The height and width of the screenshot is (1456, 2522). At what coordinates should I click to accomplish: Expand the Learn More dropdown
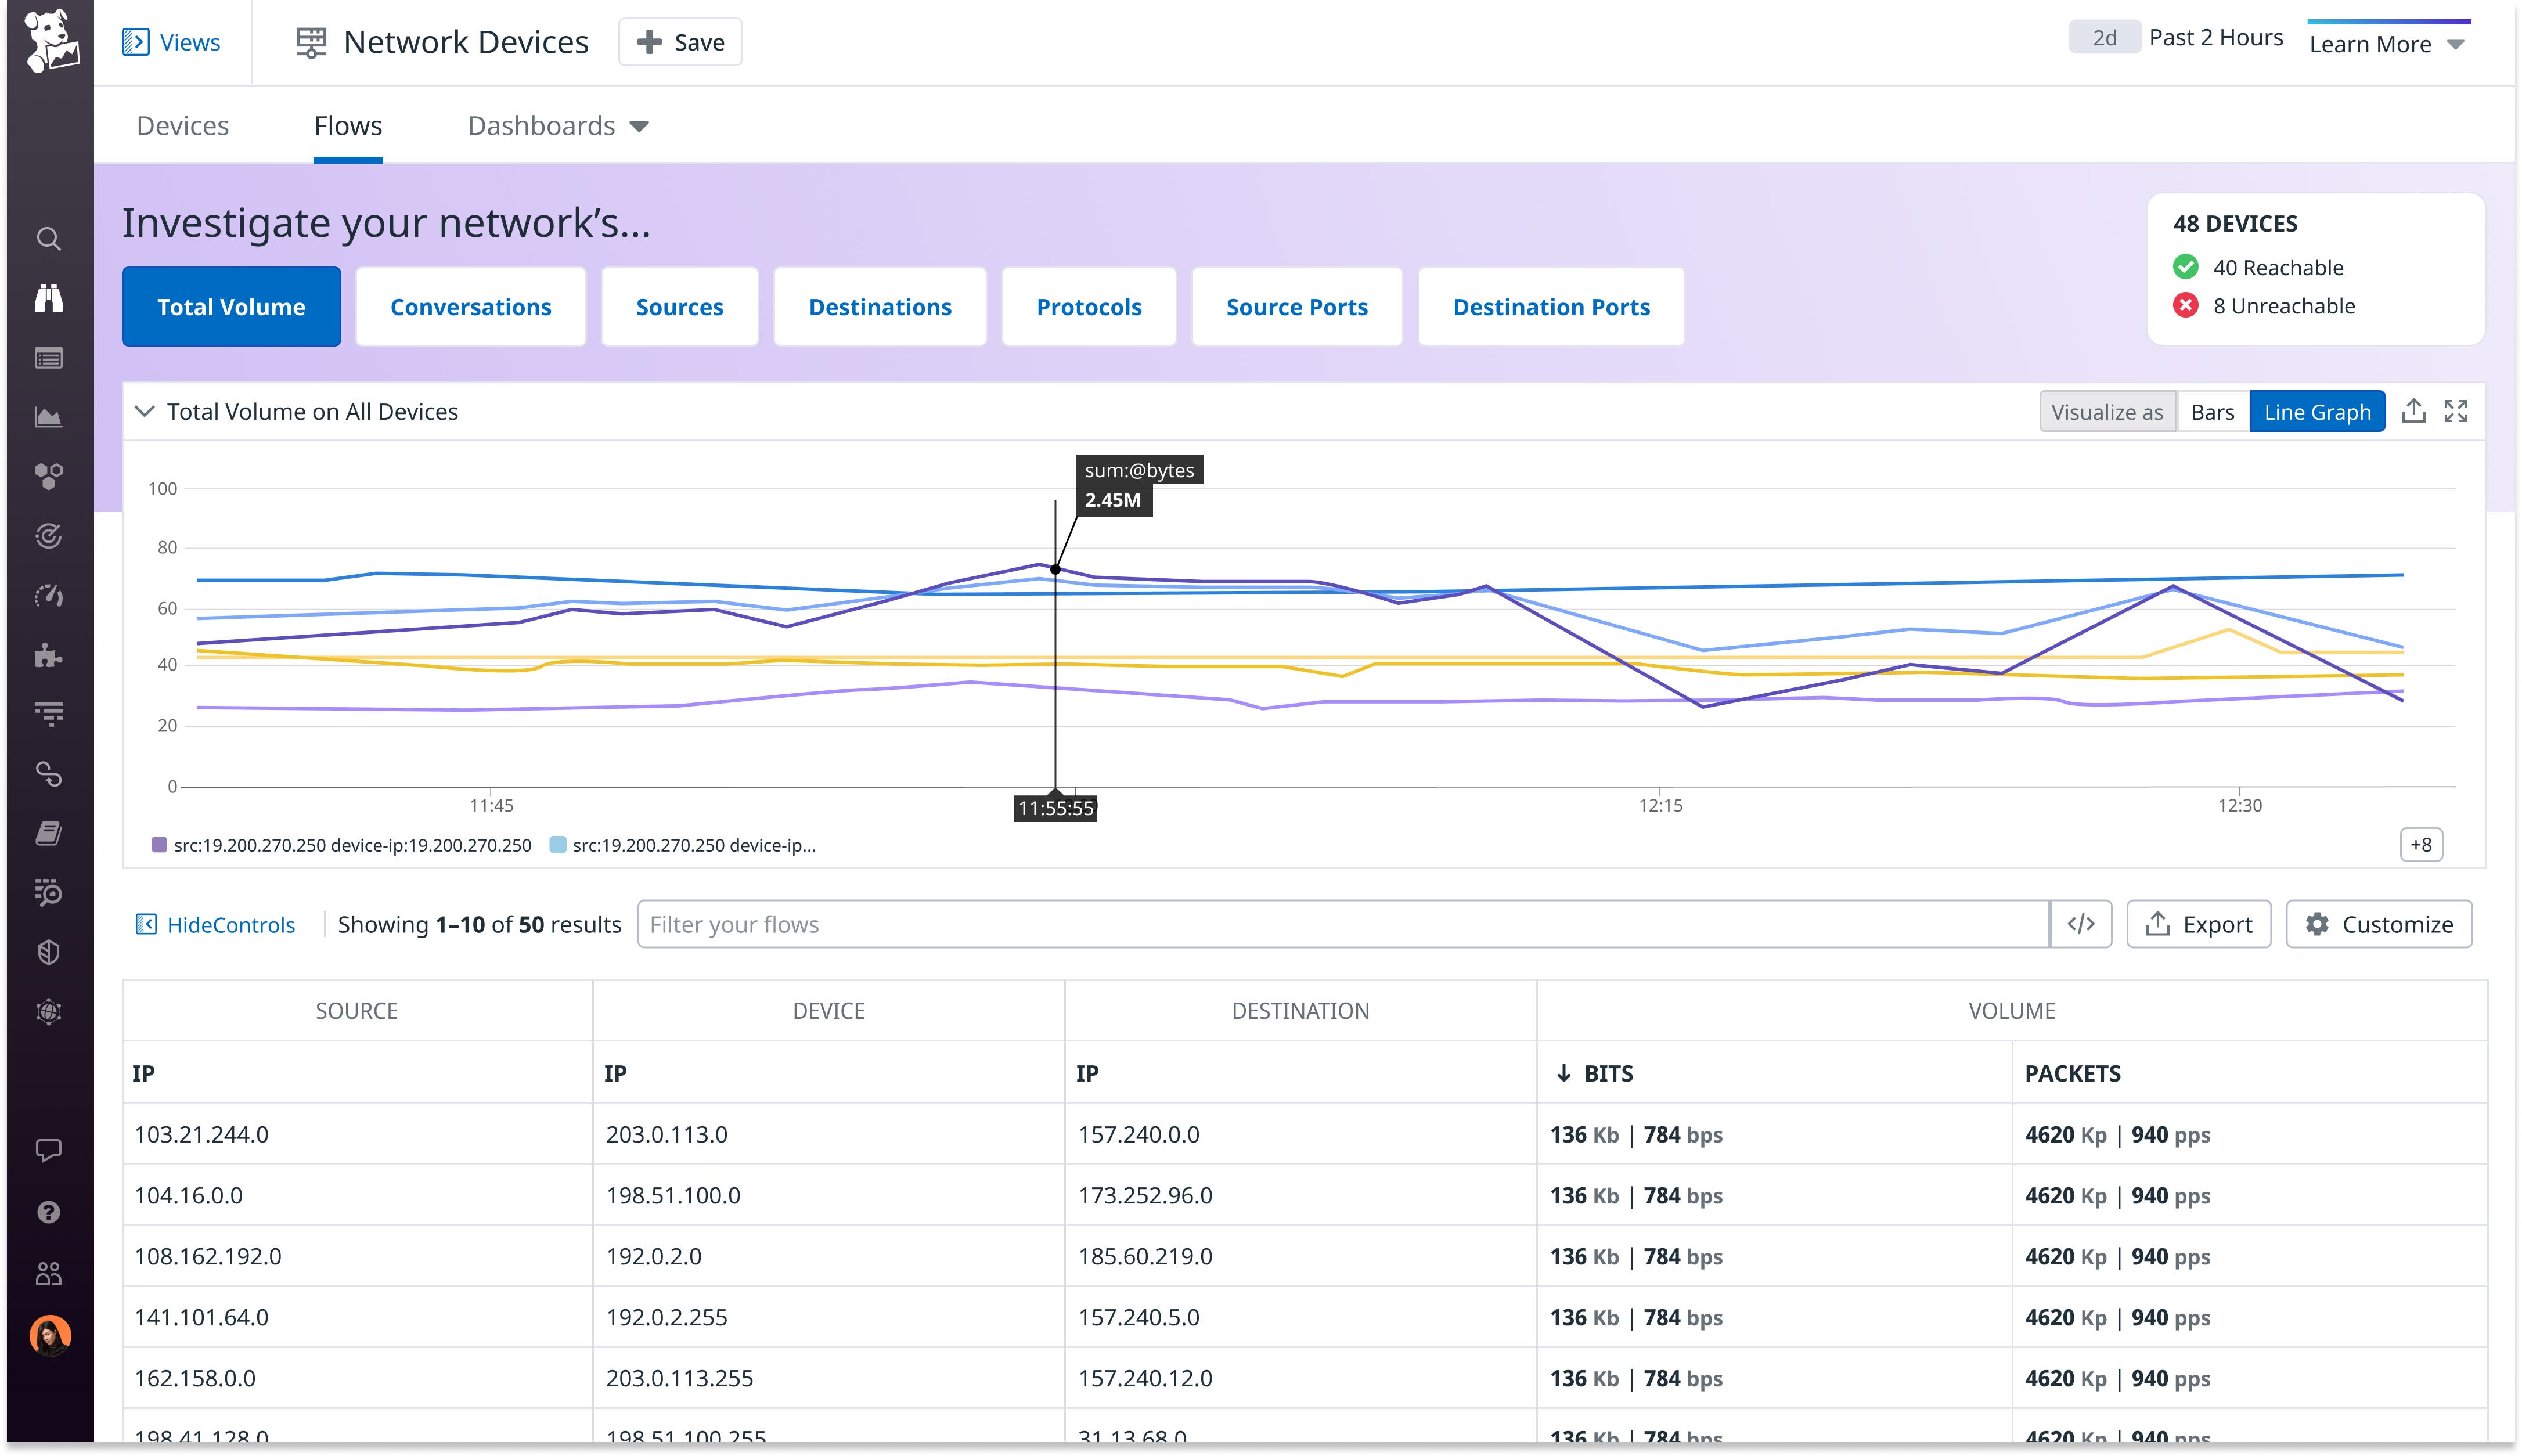[2386, 43]
